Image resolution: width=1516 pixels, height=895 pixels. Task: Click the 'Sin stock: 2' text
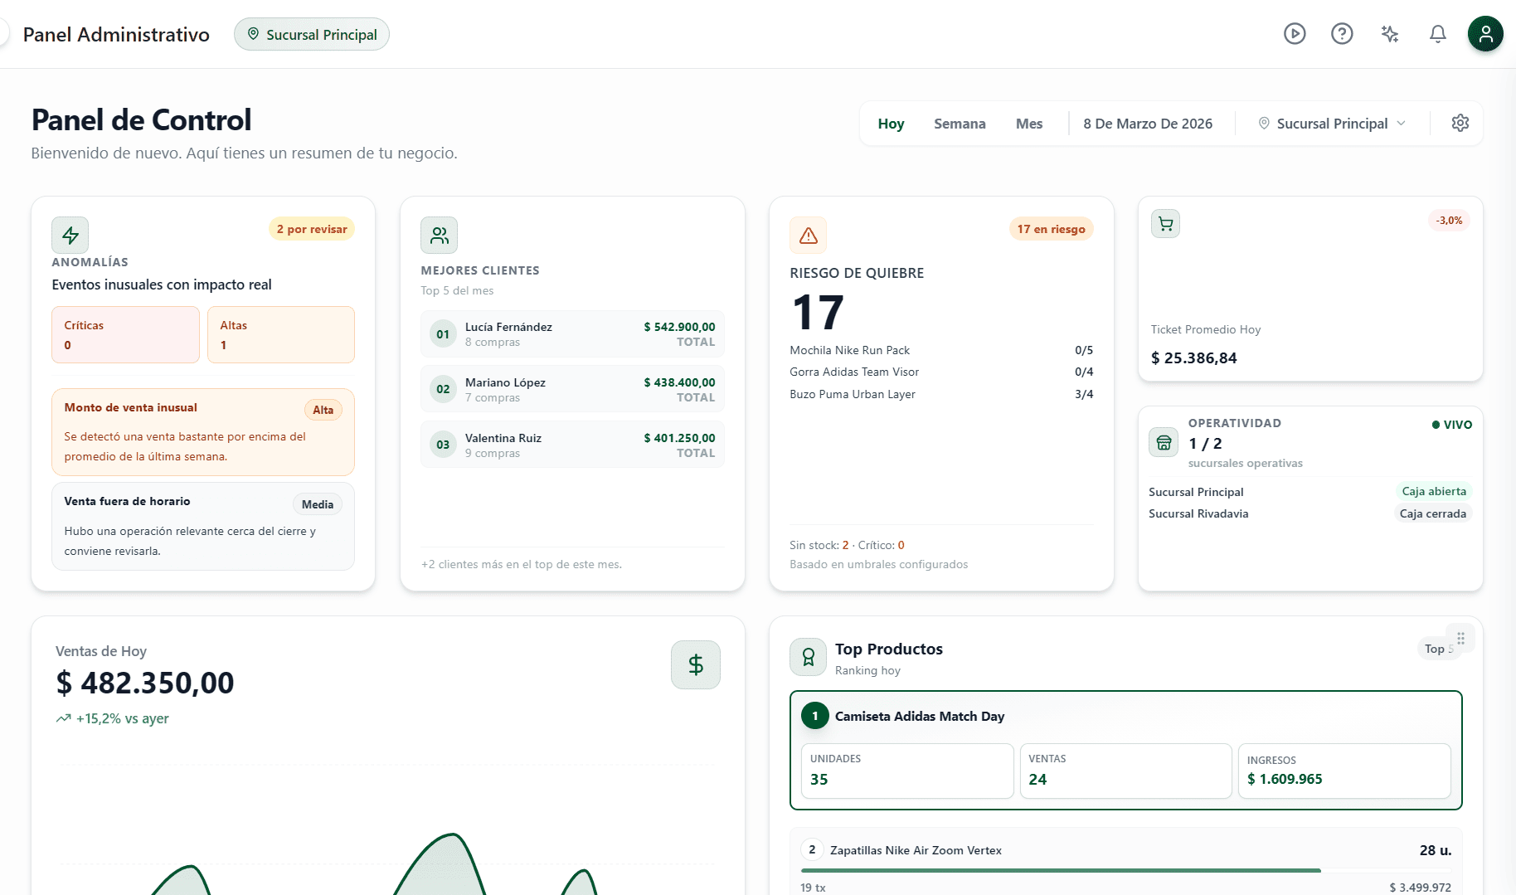tap(819, 545)
